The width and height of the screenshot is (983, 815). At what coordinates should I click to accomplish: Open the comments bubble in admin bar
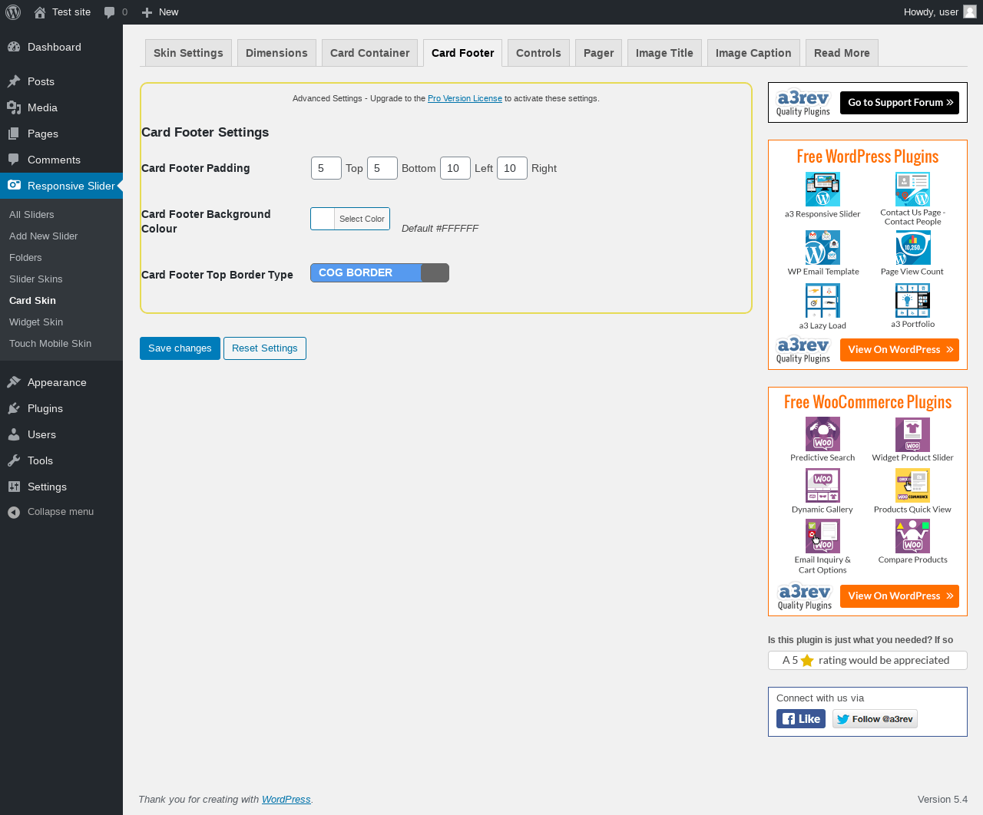(116, 12)
